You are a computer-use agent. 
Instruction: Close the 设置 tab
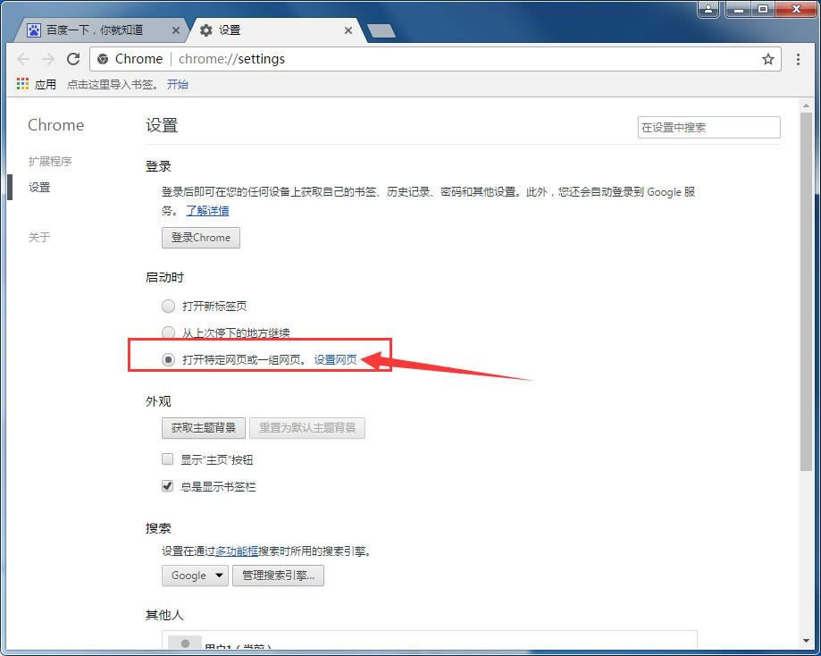coord(348,30)
